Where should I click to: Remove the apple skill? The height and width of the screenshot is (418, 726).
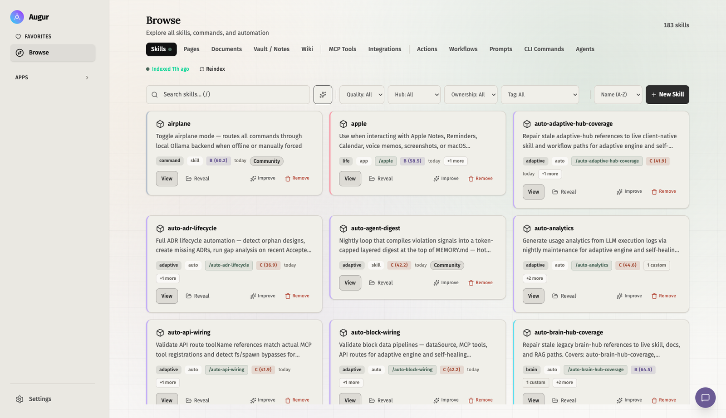coord(481,179)
